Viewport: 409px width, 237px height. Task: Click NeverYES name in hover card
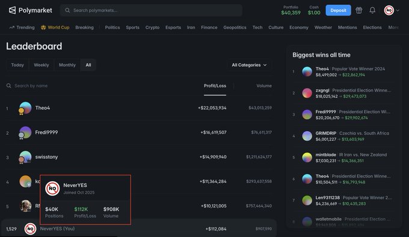pos(75,185)
